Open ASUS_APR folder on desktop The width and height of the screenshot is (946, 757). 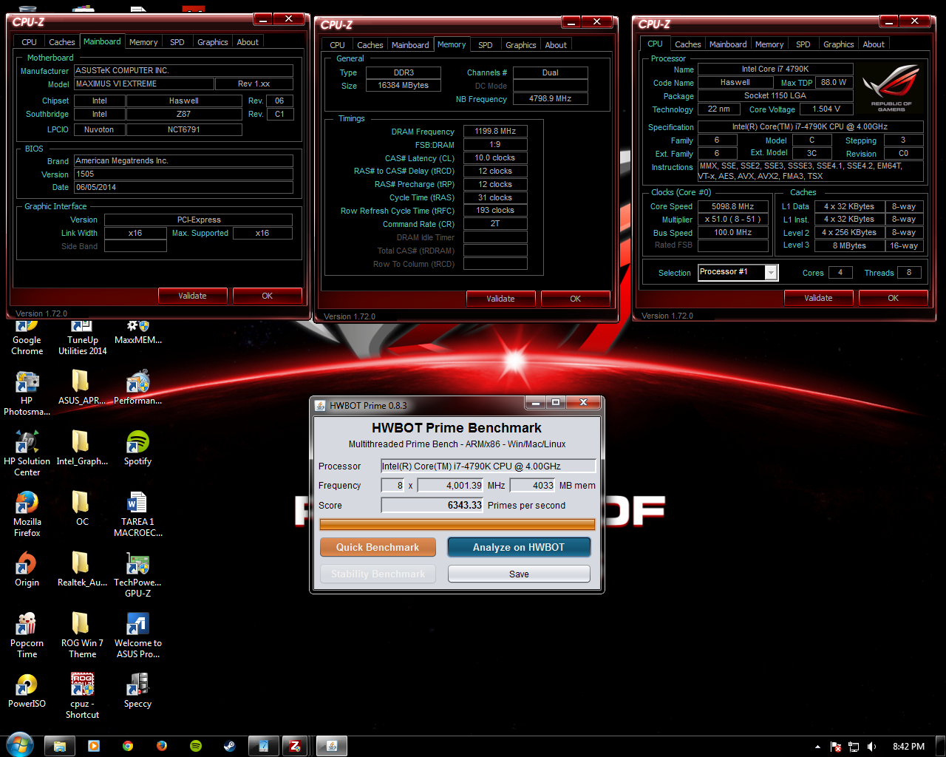[x=82, y=388]
